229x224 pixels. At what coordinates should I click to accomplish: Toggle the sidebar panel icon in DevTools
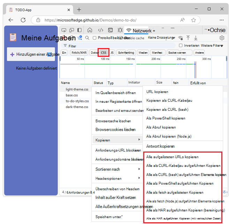pos(79,30)
